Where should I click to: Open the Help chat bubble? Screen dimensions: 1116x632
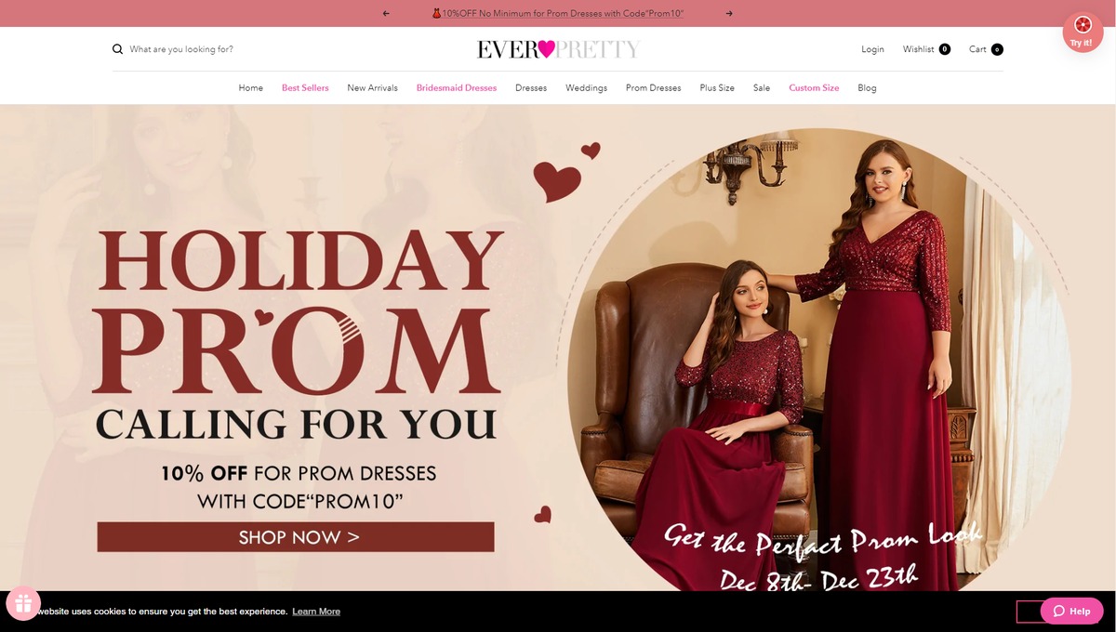coord(1071,611)
